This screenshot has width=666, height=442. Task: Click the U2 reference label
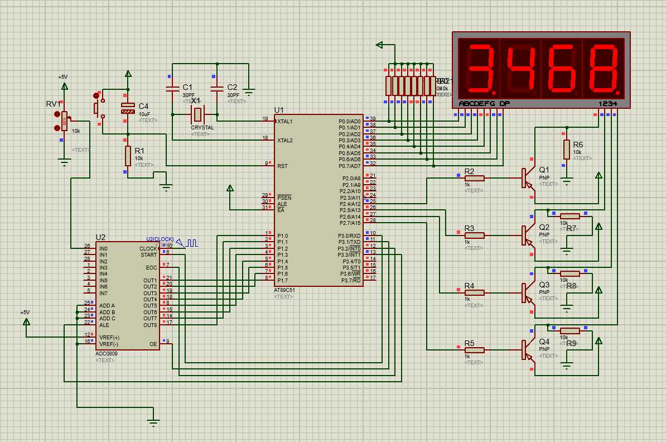pyautogui.click(x=100, y=237)
